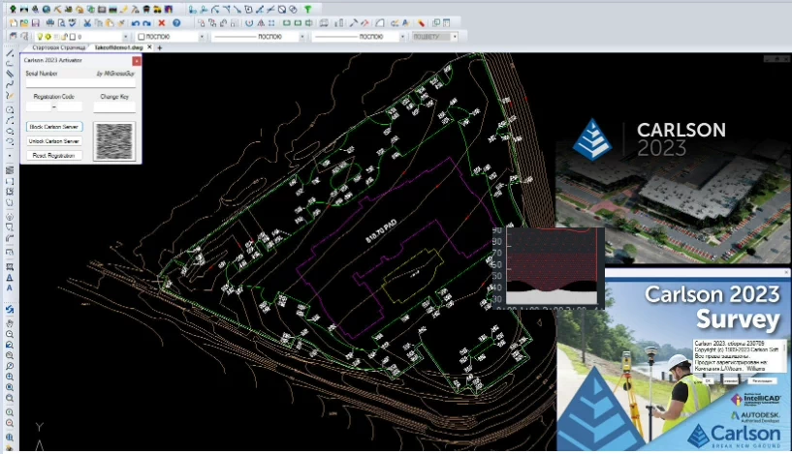Click the patterned image button in Activator
The image size is (792, 454).
[x=114, y=141]
